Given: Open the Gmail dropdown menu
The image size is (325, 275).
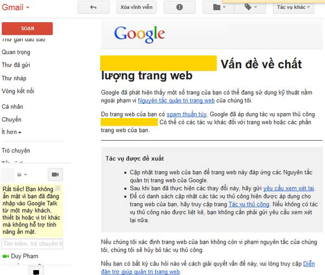Looking at the screenshot, I should click(x=16, y=8).
